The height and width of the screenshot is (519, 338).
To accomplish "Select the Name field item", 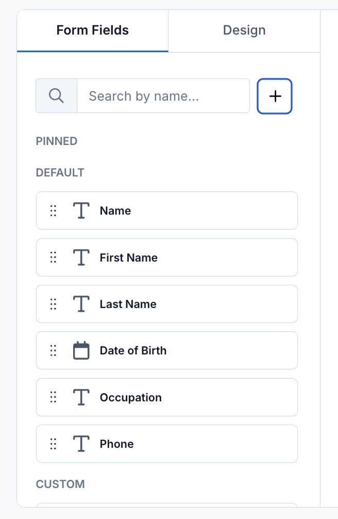I will [x=167, y=210].
